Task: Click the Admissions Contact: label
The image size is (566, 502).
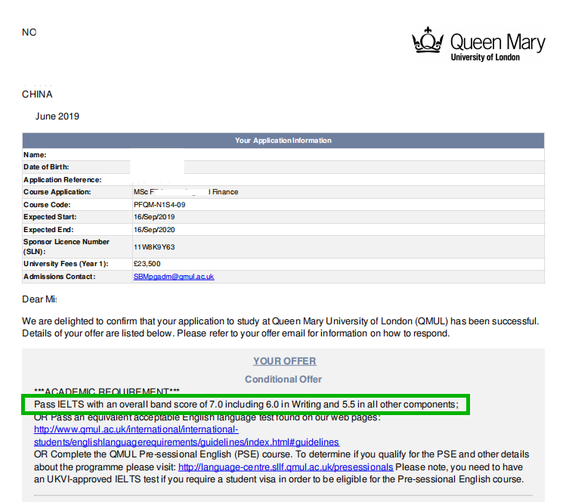Action: [x=60, y=277]
